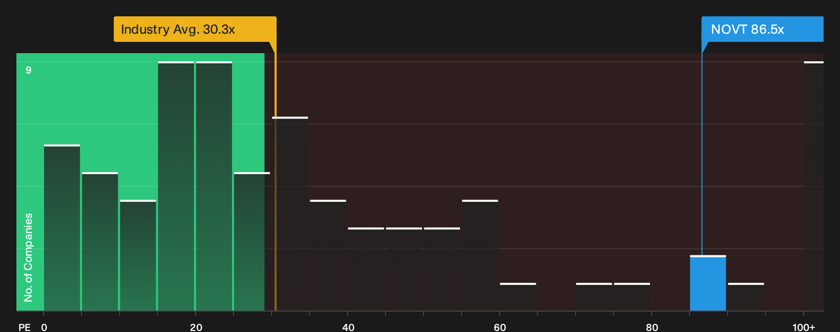
Task: Click the histogram bar for PE 30-35
Action: [x=290, y=214]
